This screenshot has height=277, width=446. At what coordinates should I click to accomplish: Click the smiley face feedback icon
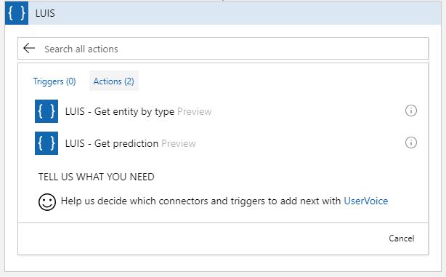click(x=47, y=202)
